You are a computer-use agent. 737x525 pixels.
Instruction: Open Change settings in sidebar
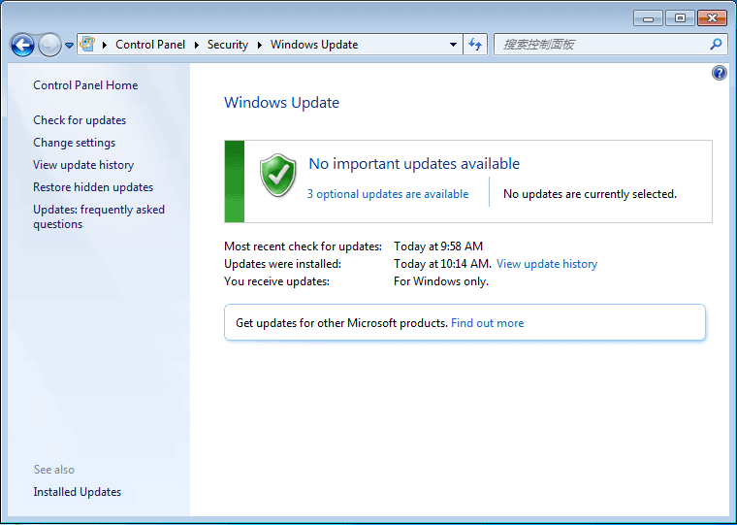click(x=75, y=143)
